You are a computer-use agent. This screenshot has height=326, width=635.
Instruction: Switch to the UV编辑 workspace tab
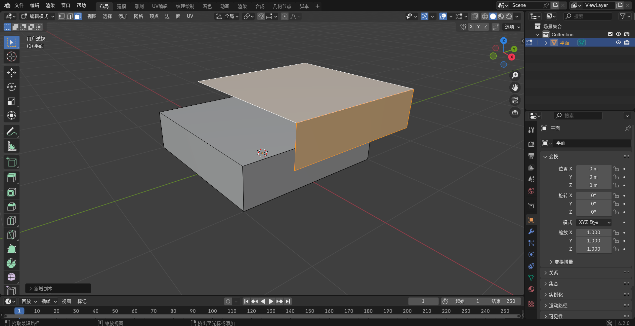(x=160, y=6)
